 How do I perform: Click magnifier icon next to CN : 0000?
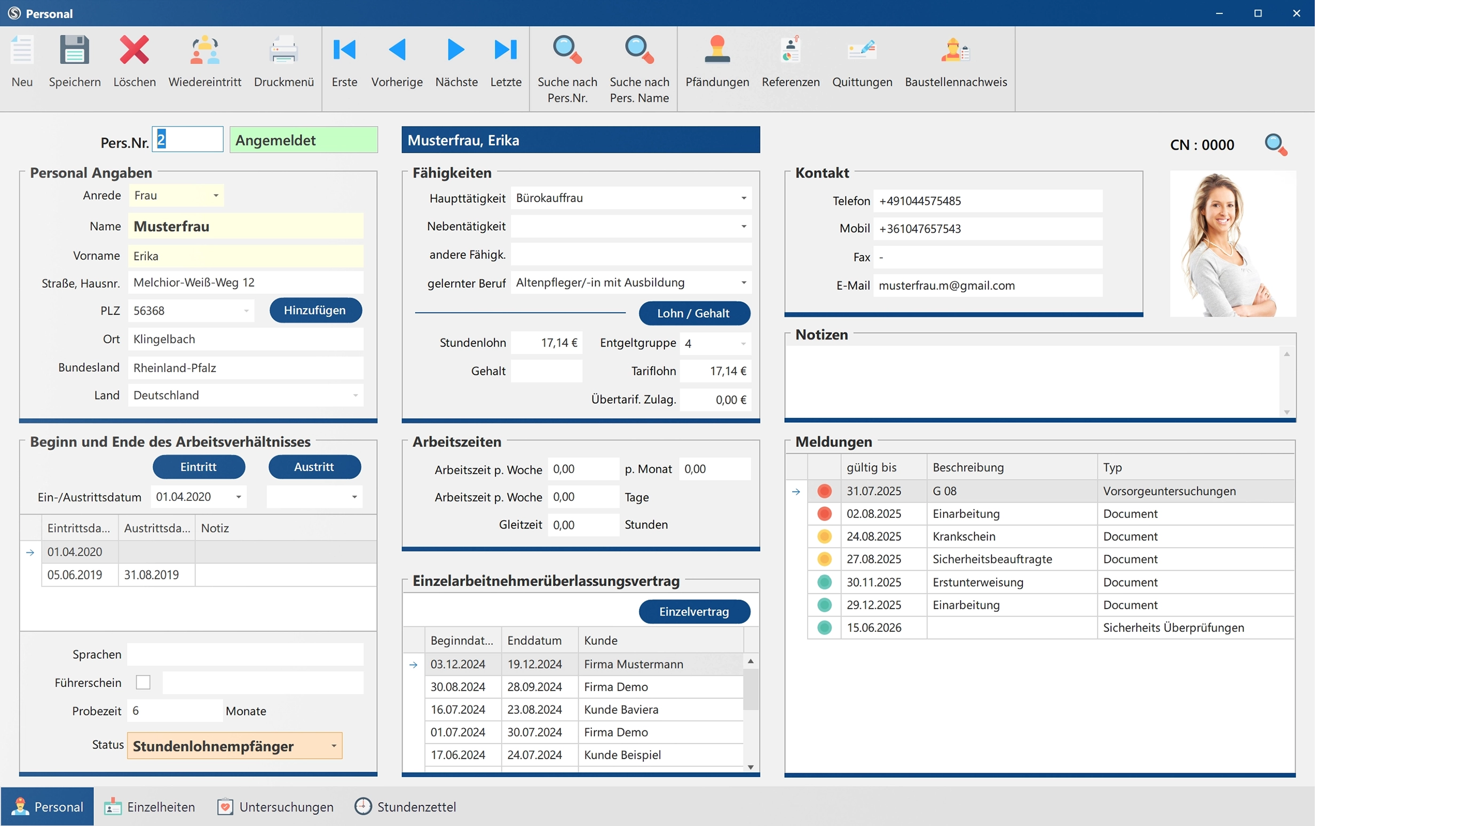[x=1276, y=144]
